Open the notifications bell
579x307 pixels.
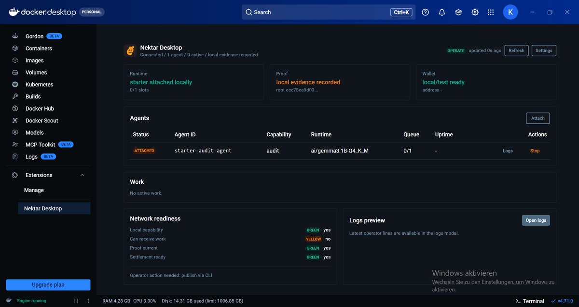coord(441,12)
